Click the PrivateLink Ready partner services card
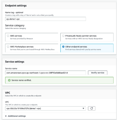Screen dimensions: 117x120 (87, 37)
